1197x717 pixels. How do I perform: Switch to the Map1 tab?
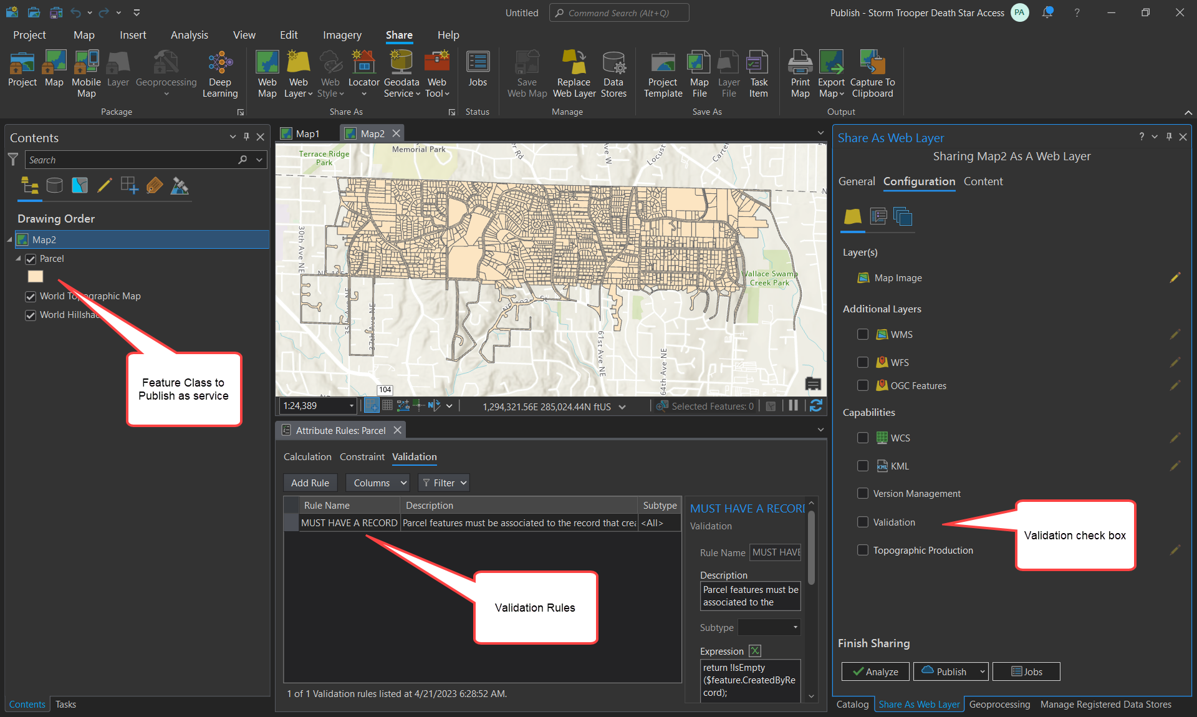[307, 133]
